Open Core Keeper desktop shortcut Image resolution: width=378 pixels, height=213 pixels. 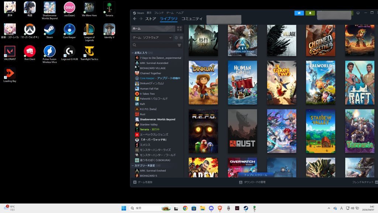pyautogui.click(x=69, y=31)
